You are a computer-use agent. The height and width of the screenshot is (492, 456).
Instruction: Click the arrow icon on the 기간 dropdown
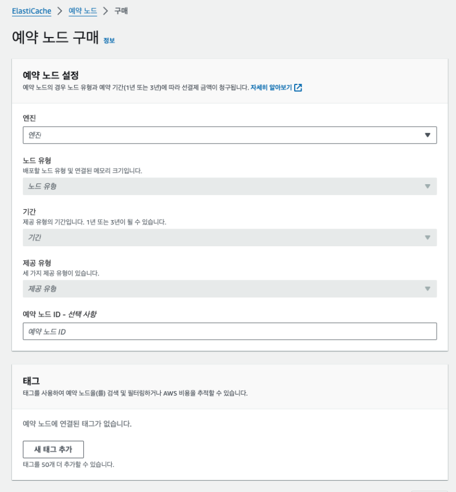click(427, 238)
